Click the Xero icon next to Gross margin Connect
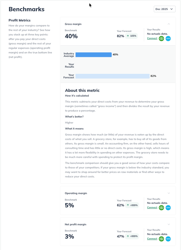Viewport: 181px width, 250px height. pos(168,38)
